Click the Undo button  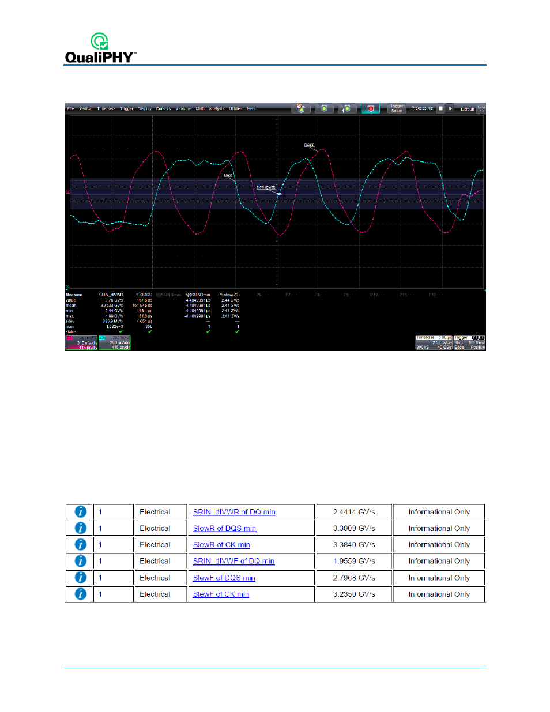[481, 108]
